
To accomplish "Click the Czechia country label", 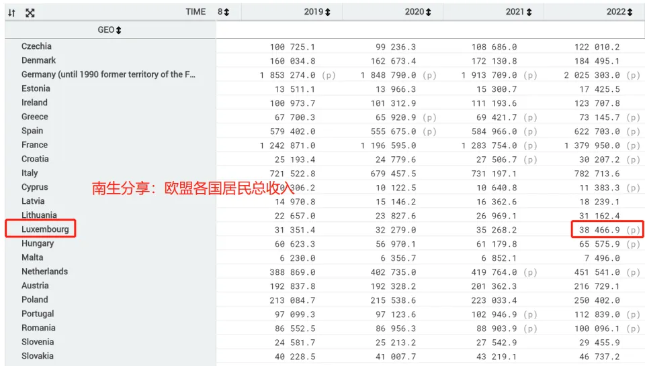I will click(x=36, y=46).
